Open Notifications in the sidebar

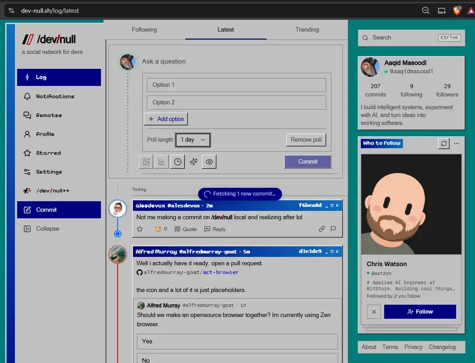[x=59, y=96]
